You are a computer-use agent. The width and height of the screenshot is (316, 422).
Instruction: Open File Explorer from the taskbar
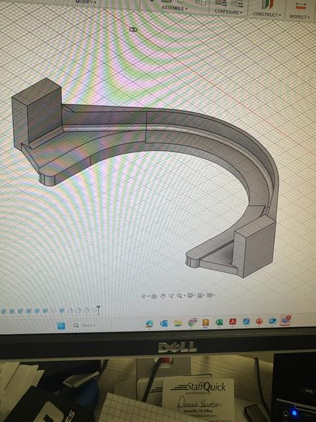pyautogui.click(x=178, y=323)
